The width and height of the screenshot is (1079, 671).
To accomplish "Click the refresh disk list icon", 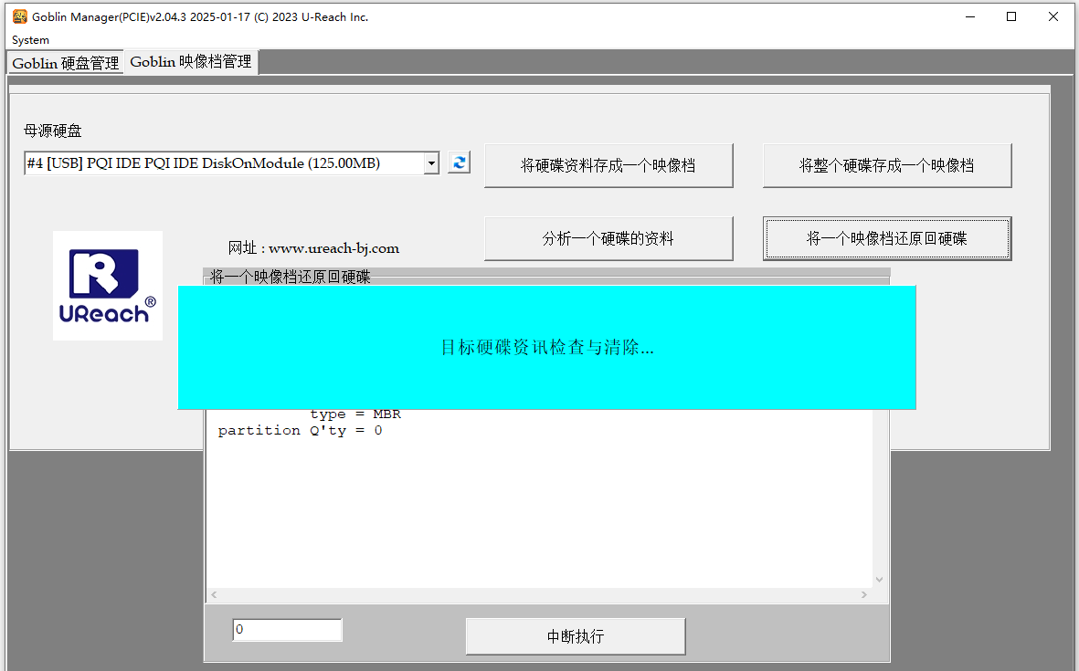I will pyautogui.click(x=459, y=163).
